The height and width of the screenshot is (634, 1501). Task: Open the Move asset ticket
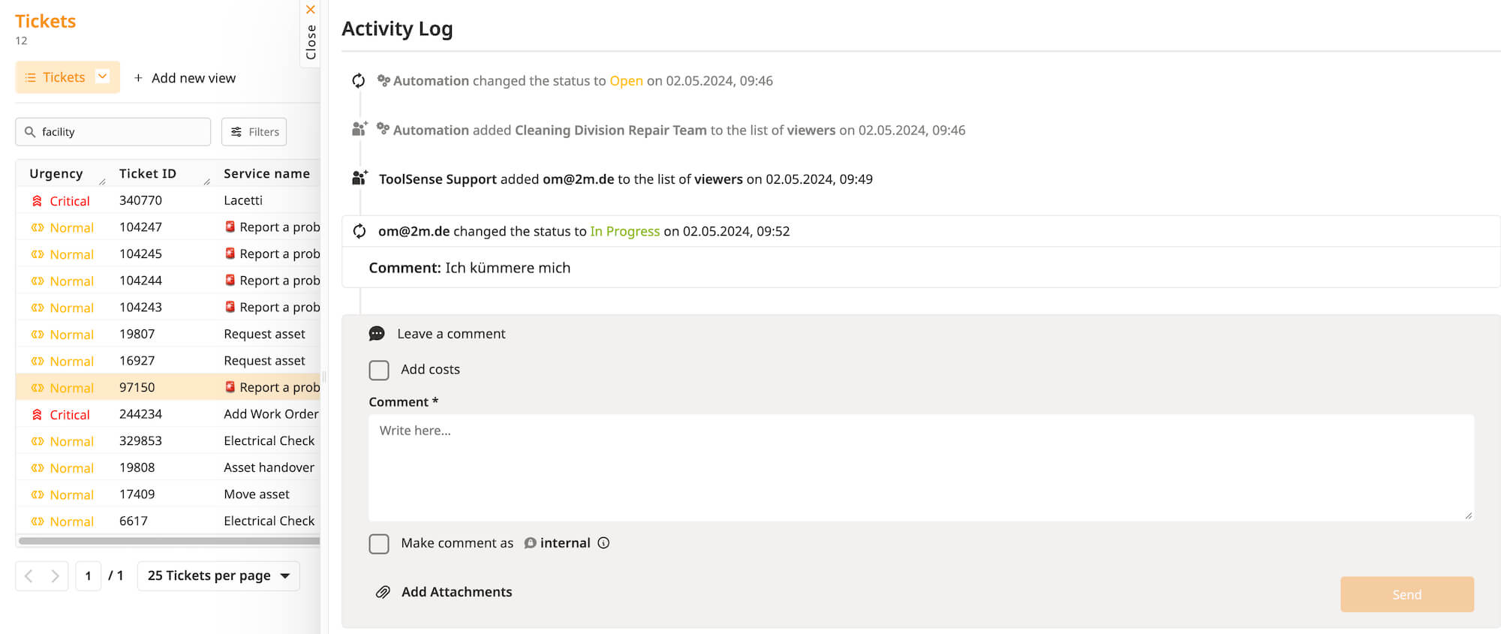click(x=168, y=494)
